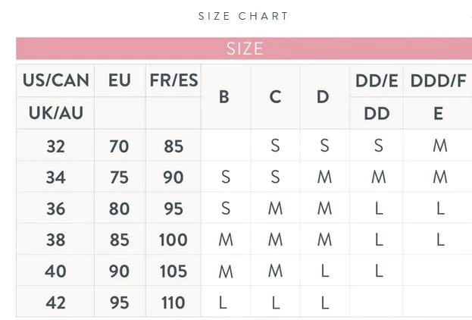Click the SIZE CHART title text

(243, 16)
